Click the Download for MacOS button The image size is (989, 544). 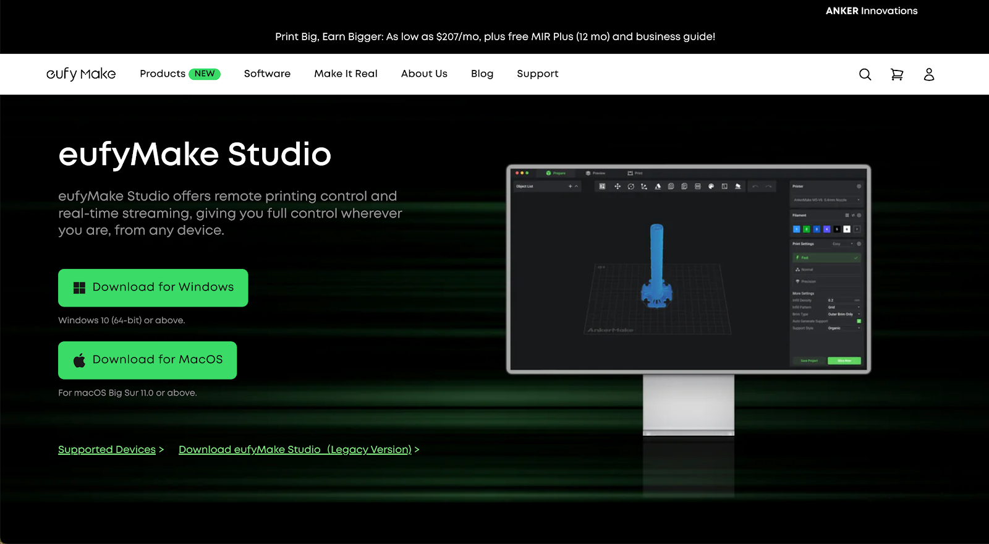148,360
